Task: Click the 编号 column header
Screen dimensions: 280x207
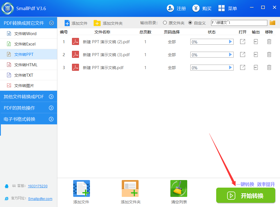Action: click(x=64, y=32)
